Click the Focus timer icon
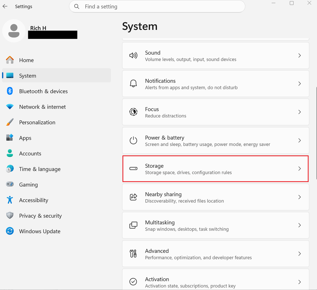Image resolution: width=317 pixels, height=290 pixels. tap(133, 112)
